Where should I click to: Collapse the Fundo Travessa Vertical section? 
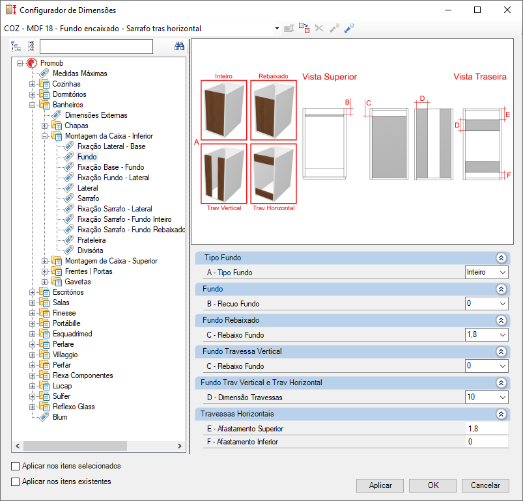point(501,351)
